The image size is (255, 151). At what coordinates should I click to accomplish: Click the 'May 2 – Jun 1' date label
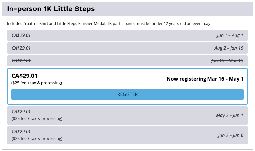click(229, 115)
